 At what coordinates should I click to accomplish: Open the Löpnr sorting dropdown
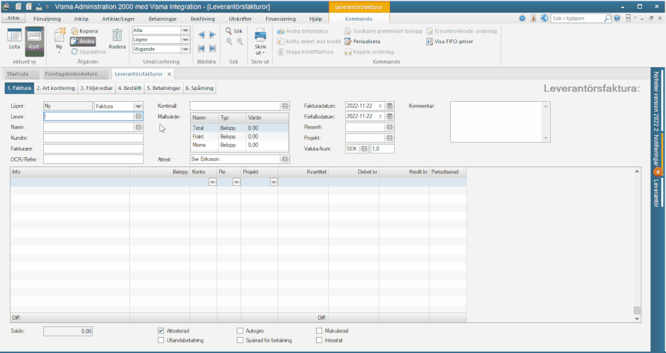click(185, 39)
